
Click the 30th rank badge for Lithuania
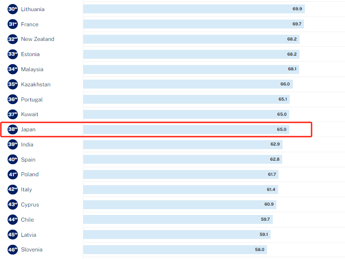(12, 9)
